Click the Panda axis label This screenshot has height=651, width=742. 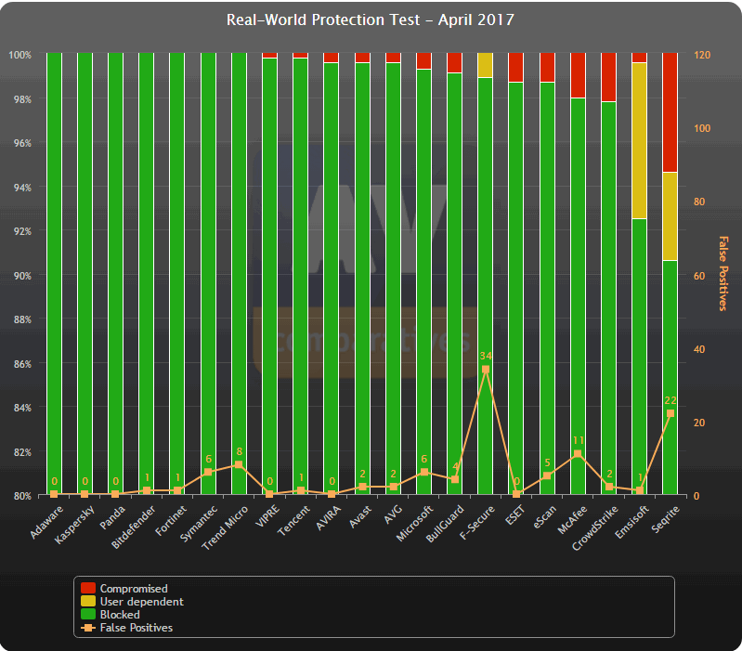pyautogui.click(x=112, y=517)
